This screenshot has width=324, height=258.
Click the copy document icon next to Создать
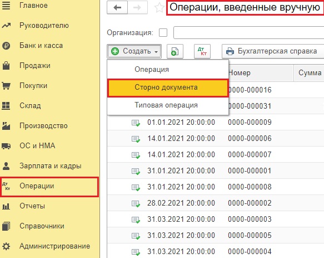(175, 51)
